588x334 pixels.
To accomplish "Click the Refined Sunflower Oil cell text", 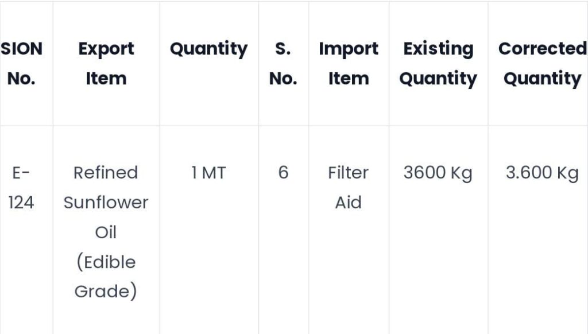I will click(x=106, y=232).
